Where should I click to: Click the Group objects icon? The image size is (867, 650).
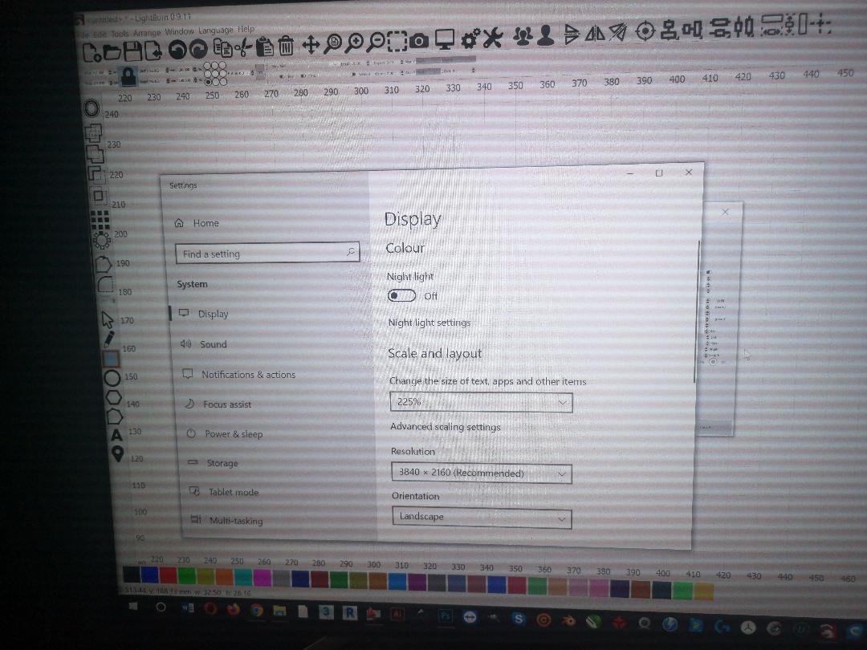coord(523,35)
